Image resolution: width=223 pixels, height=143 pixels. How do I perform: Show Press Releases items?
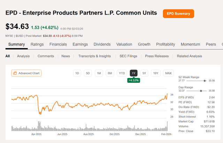[157, 56]
